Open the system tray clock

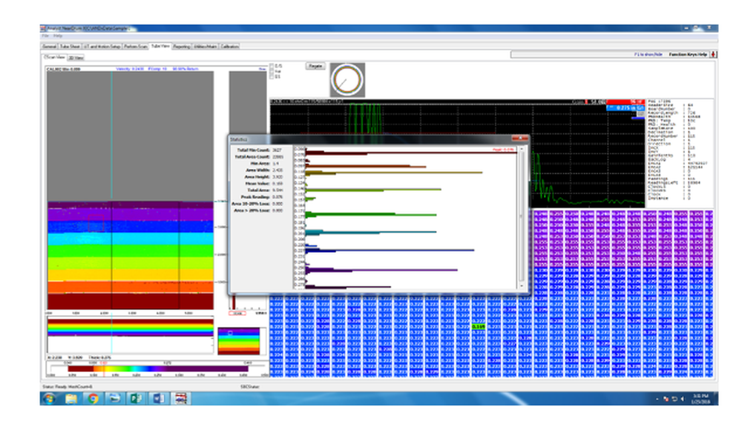pos(700,399)
